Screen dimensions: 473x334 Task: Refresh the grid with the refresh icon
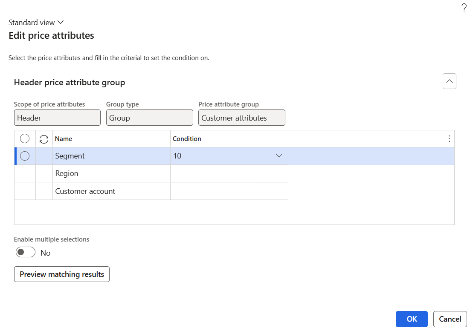click(44, 139)
